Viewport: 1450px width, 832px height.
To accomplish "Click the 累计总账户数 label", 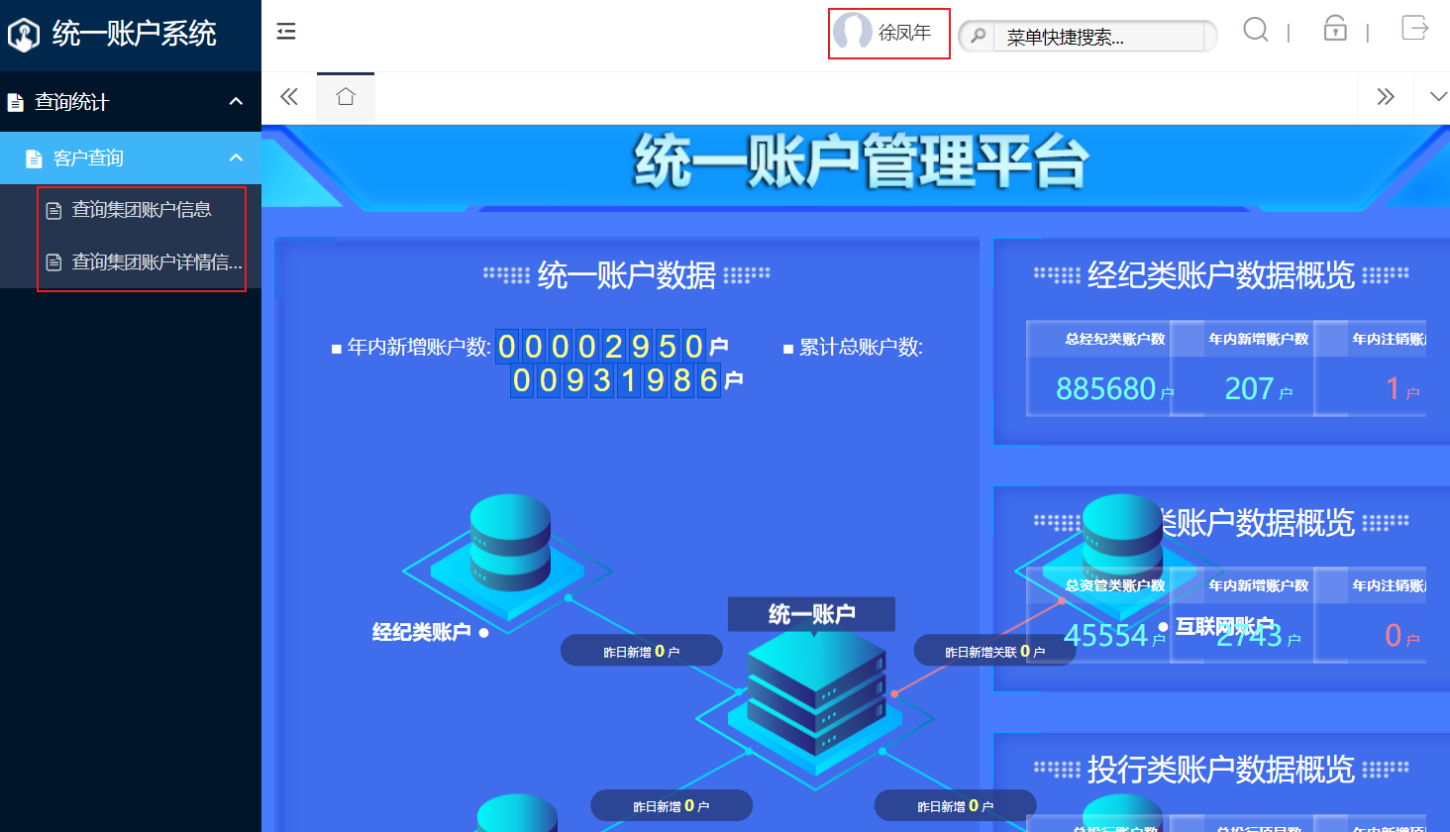I will click(x=861, y=347).
